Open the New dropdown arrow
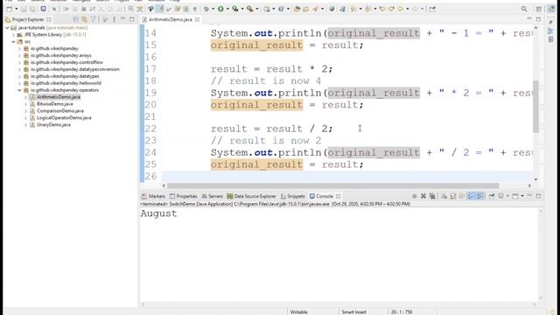 (x=17, y=9)
